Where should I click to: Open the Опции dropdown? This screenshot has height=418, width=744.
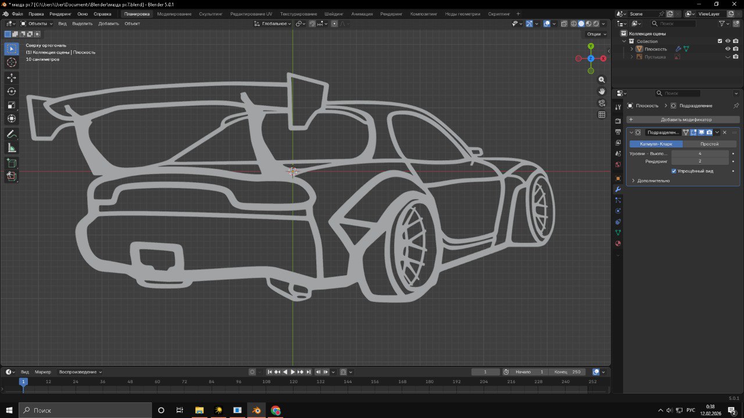(x=596, y=34)
